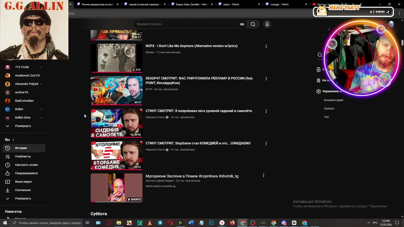404x227 pixels.
Task: Open Photoshop from taskbar
Action: [x=211, y=223]
